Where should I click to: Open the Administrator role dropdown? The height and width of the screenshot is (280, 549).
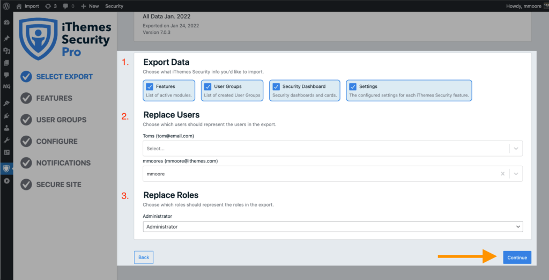tap(333, 227)
